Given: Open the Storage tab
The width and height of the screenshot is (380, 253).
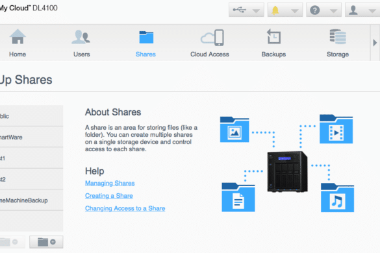Looking at the screenshot, I should 338,43.
